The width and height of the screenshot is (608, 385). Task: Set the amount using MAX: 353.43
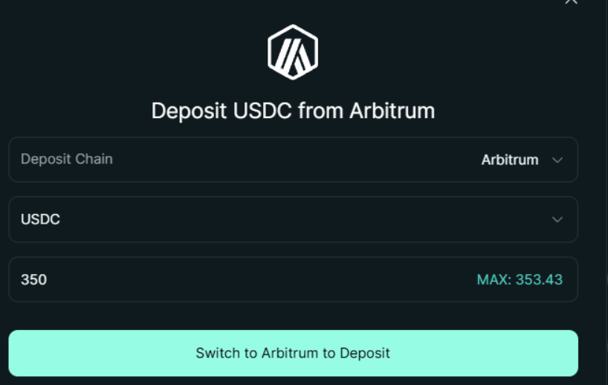[x=520, y=279]
